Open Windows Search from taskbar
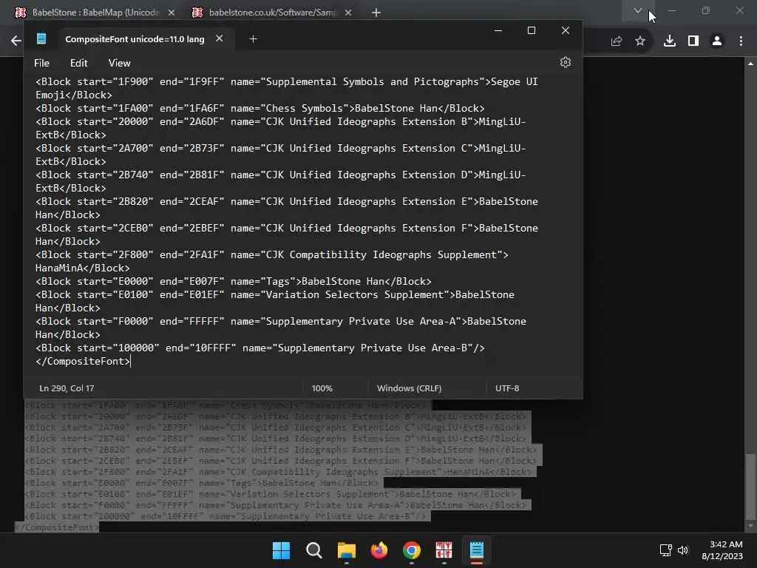757x568 pixels. click(313, 550)
